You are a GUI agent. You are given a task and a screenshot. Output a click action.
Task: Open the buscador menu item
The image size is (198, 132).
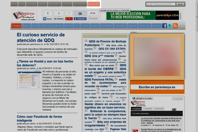31,4
